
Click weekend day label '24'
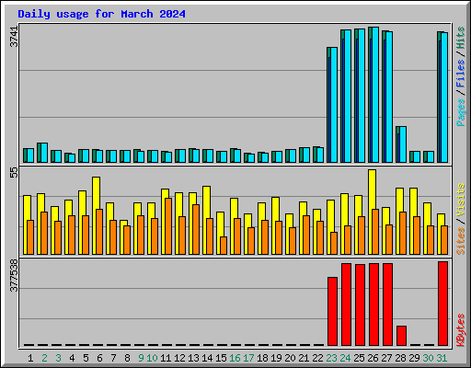point(345,358)
